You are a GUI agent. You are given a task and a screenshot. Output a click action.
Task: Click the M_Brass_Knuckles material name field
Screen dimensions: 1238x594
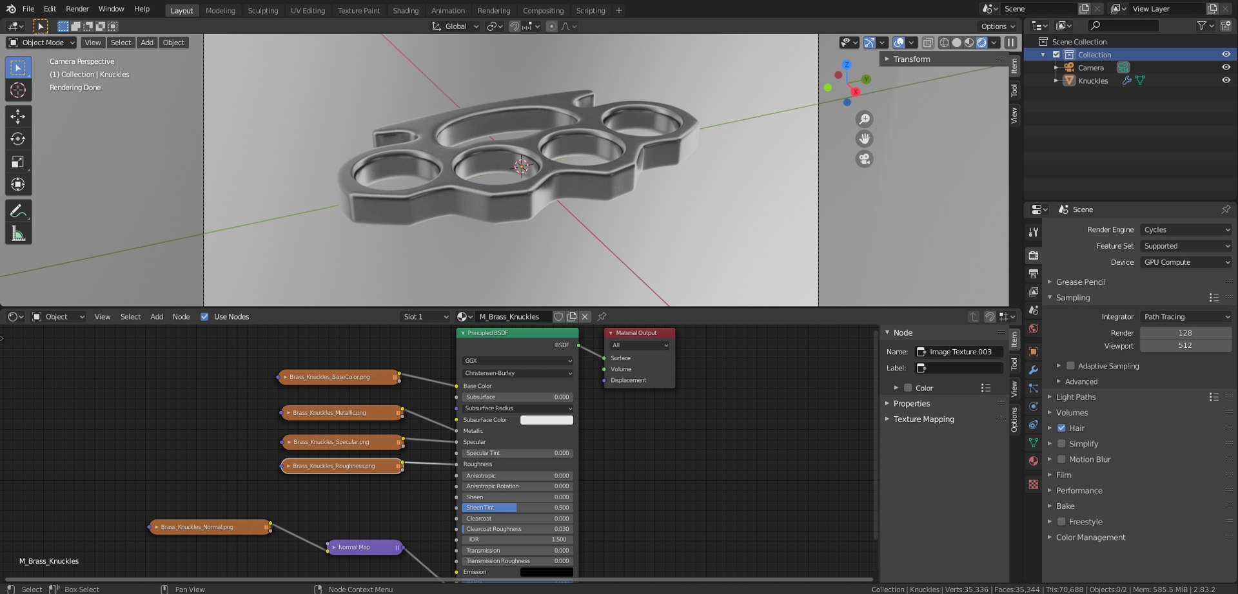pyautogui.click(x=513, y=316)
